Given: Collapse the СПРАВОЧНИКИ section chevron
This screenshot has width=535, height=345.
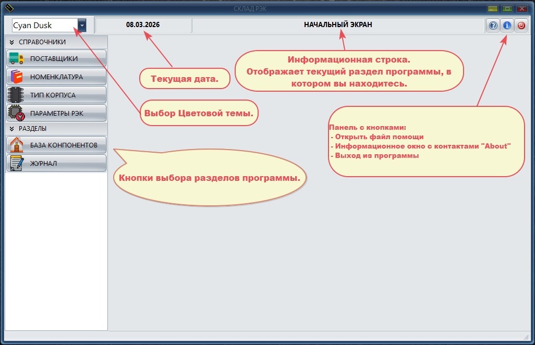Looking at the screenshot, I should coord(11,42).
